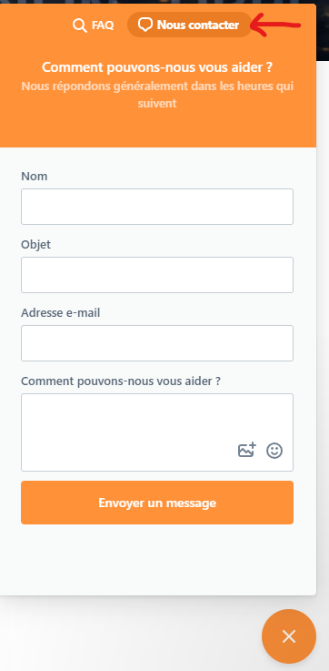This screenshot has height=671, width=329.
Task: Click inside the Objet input box
Action: [x=157, y=275]
